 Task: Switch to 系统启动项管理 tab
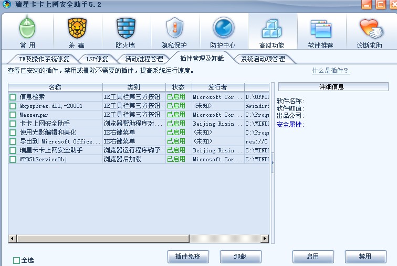pos(263,59)
